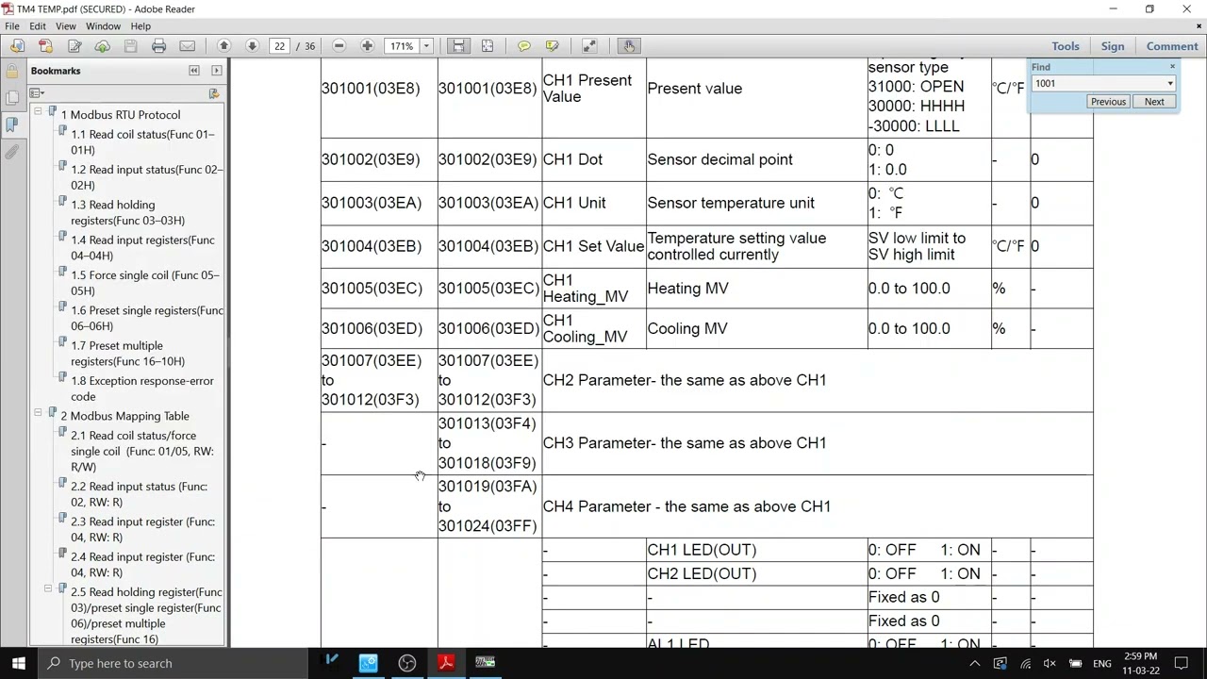
Task: Open the Page Thumbnails panel icon
Action: 12,97
